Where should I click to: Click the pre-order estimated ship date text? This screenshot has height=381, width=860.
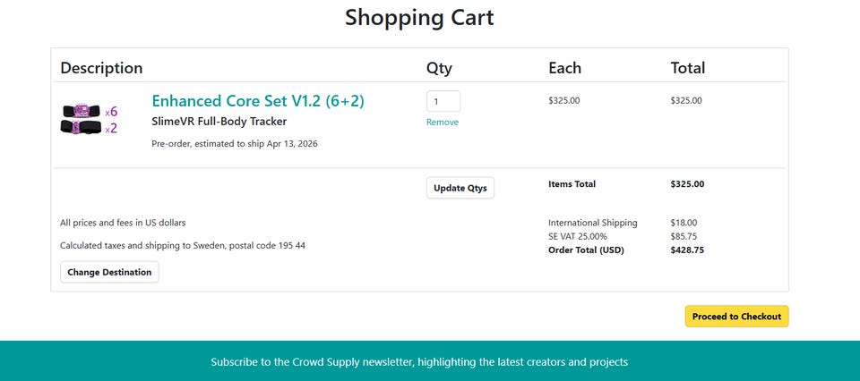click(234, 143)
